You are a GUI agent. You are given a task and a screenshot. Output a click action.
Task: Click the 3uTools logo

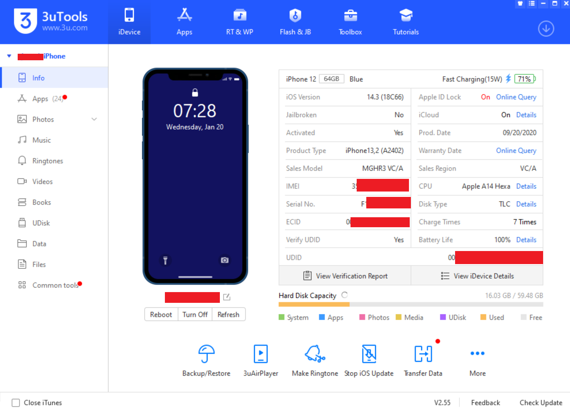[x=51, y=21]
